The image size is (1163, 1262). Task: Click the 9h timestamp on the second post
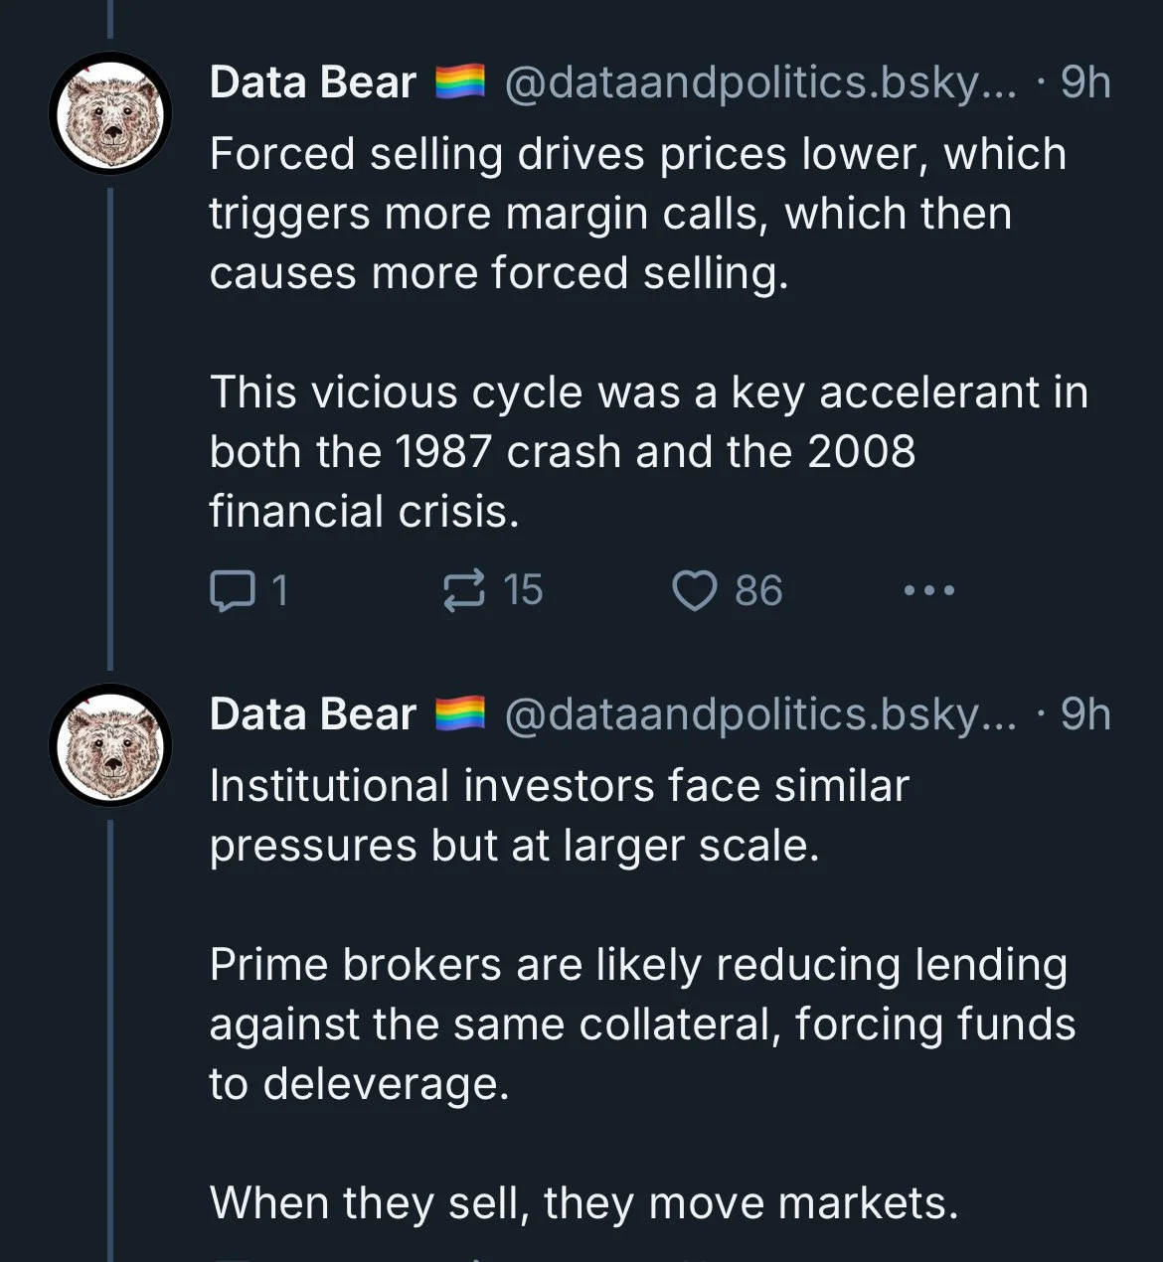[1084, 714]
